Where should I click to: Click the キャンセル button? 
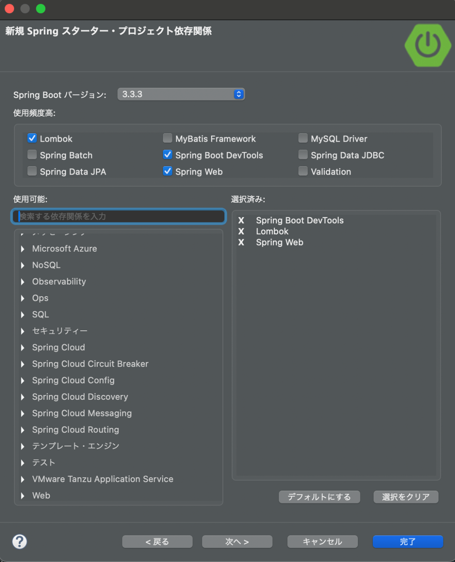[322, 542]
